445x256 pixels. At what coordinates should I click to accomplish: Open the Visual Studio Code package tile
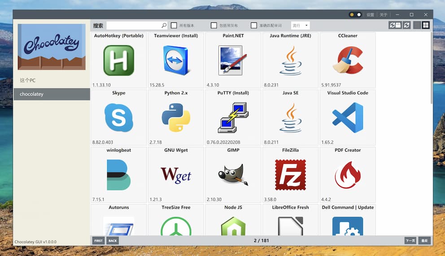click(347, 117)
